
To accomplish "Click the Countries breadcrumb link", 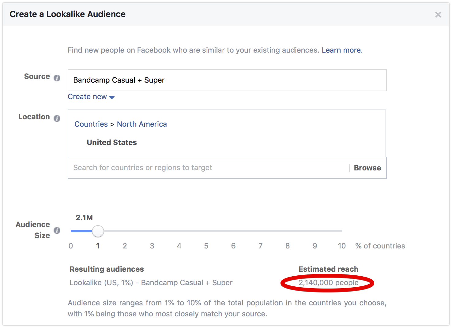I will point(91,124).
